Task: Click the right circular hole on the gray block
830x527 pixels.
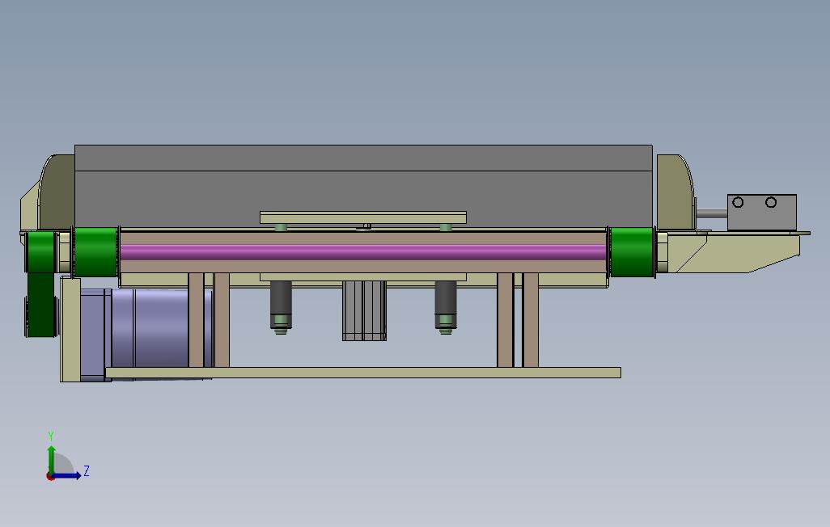Action: pyautogui.click(x=771, y=202)
